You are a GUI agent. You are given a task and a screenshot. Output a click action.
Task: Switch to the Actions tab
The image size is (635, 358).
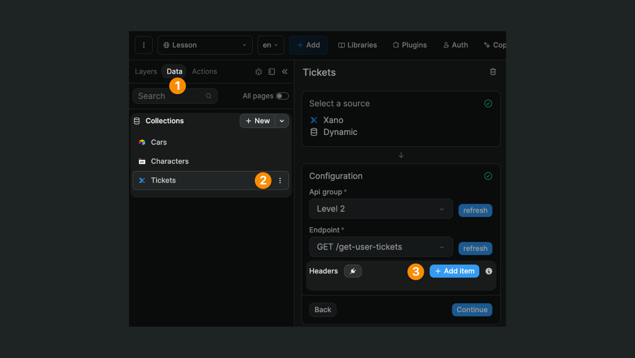click(x=204, y=71)
